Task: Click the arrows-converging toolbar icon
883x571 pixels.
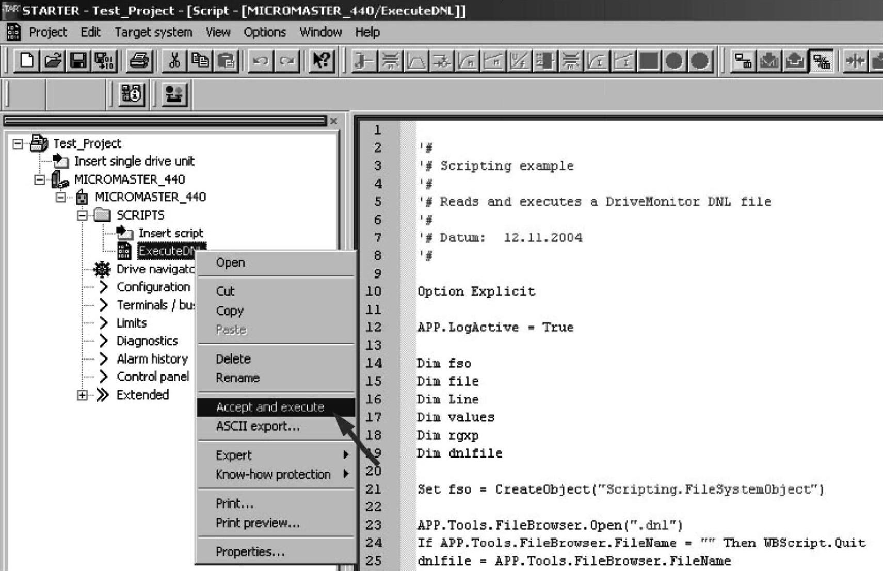Action: tap(855, 61)
